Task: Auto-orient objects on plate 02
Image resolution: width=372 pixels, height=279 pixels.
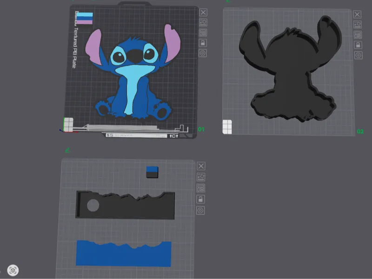Action: point(358,25)
